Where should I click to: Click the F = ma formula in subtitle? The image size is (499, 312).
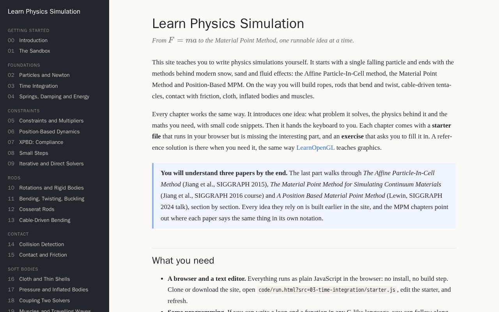click(182, 40)
